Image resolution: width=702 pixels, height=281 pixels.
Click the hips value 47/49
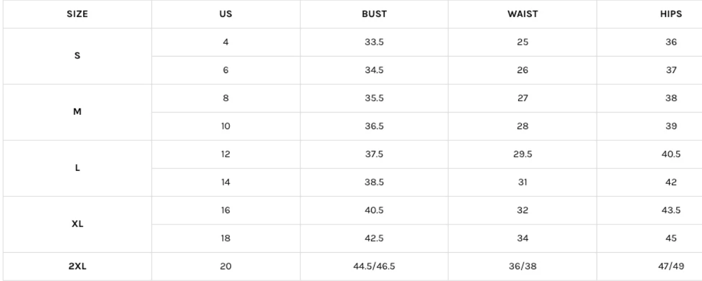pyautogui.click(x=671, y=266)
